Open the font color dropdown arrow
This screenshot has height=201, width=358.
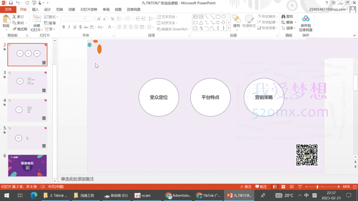(113, 27)
